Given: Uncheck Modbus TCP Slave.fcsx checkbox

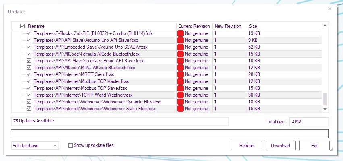Looking at the screenshot, I should coord(29,88).
